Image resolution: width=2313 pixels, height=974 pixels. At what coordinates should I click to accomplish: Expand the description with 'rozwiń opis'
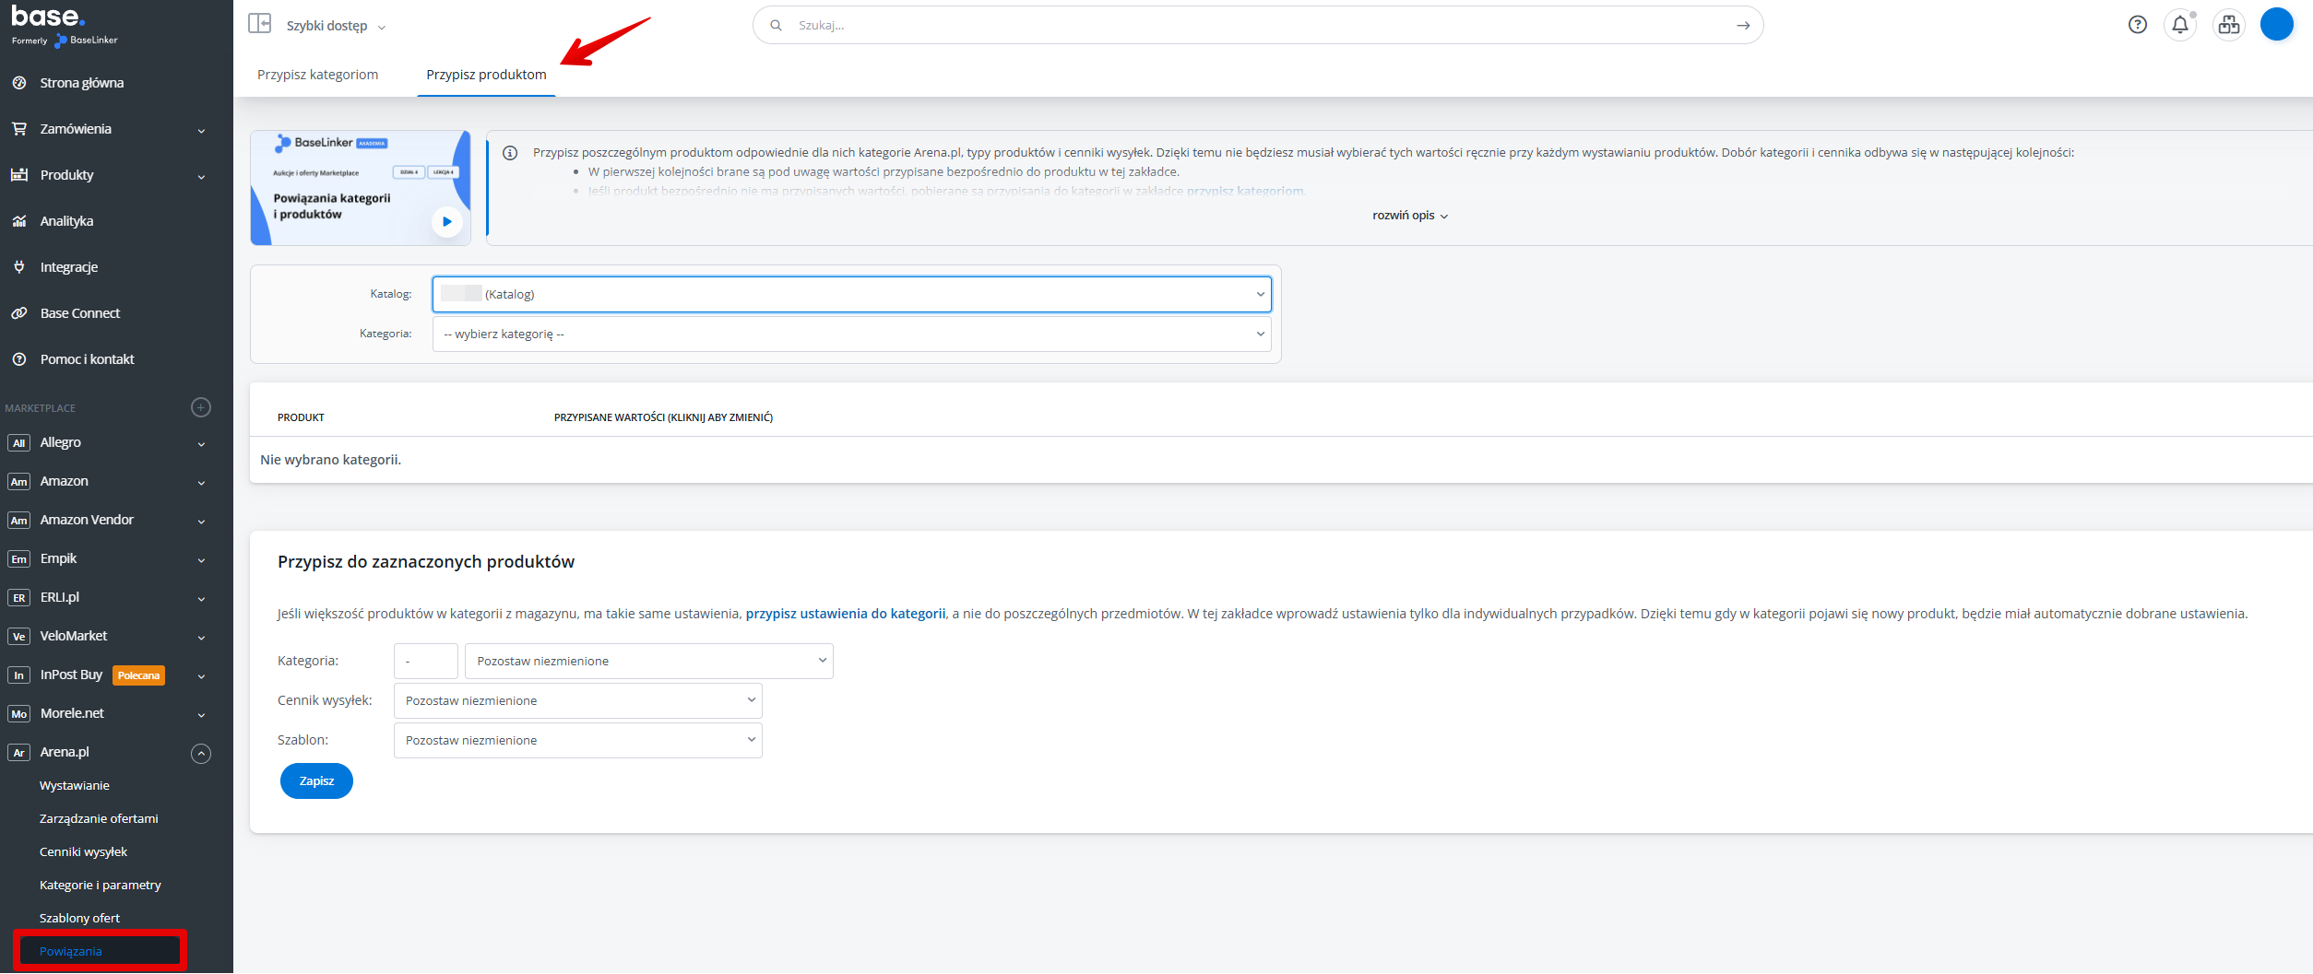(1409, 216)
